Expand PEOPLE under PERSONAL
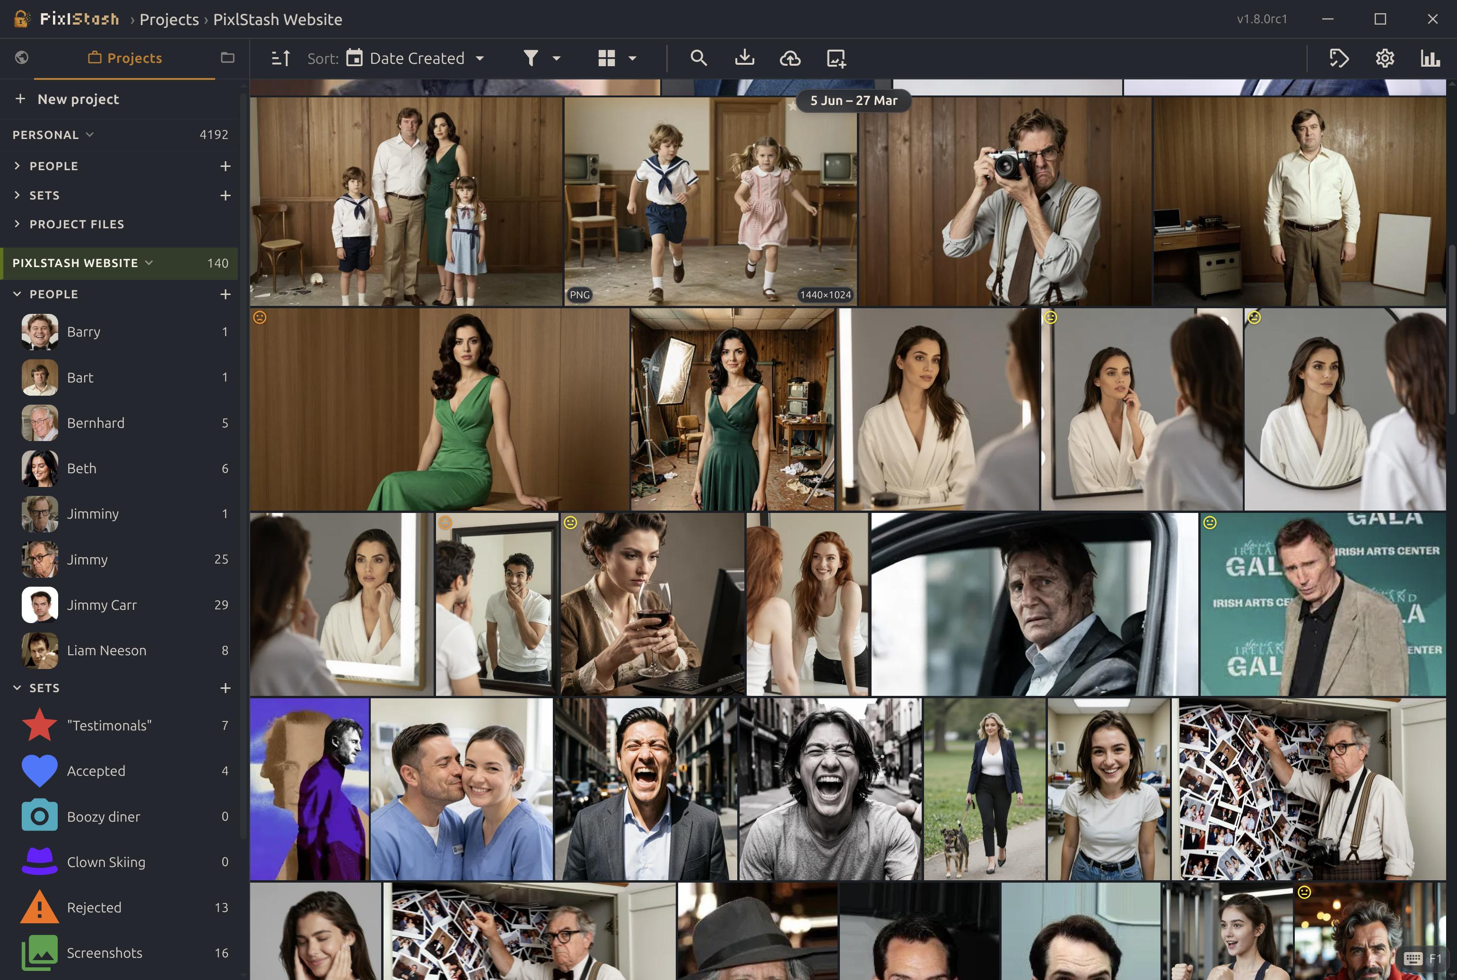Viewport: 1457px width, 980px height. click(x=17, y=165)
